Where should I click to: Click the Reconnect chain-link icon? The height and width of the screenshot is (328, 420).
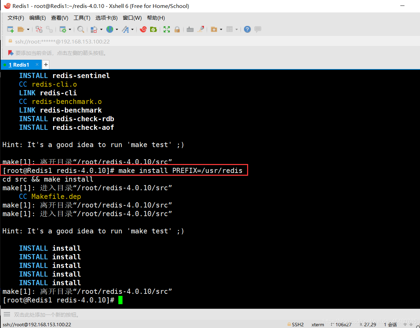(x=50, y=29)
